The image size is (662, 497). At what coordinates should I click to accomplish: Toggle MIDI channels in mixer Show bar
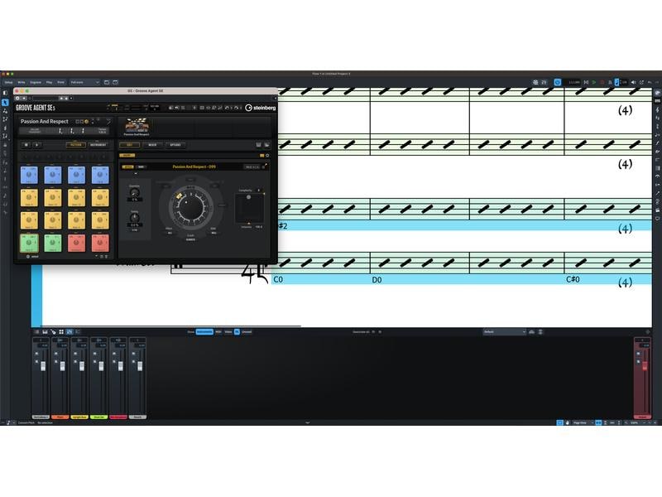point(218,332)
